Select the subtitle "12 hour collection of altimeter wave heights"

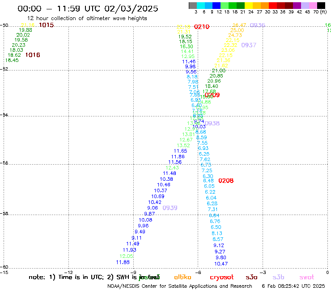point(87,18)
